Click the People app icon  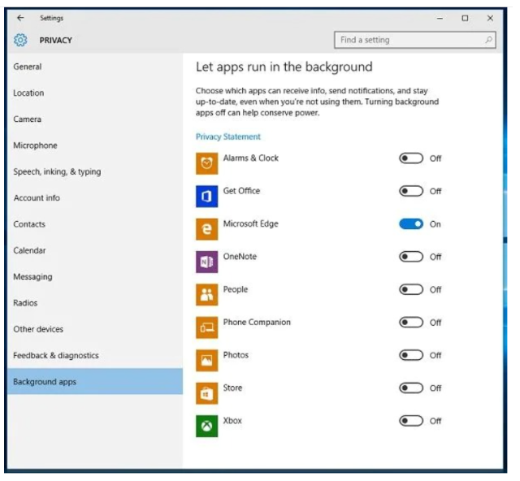point(207,295)
